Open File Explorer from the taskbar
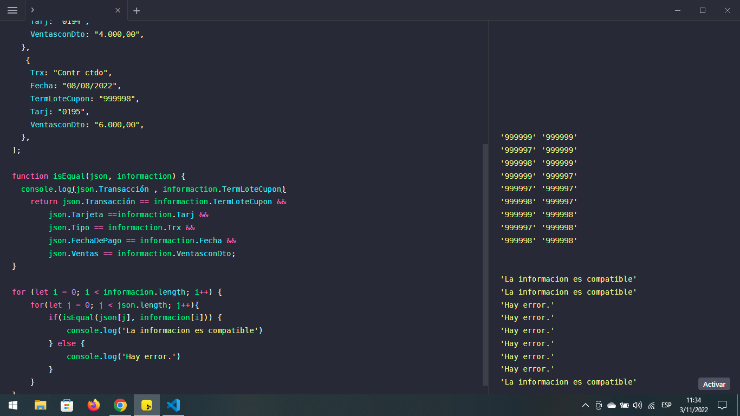Image resolution: width=740 pixels, height=416 pixels. coord(40,405)
